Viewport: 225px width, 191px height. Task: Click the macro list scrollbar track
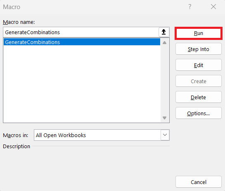coord(165,80)
